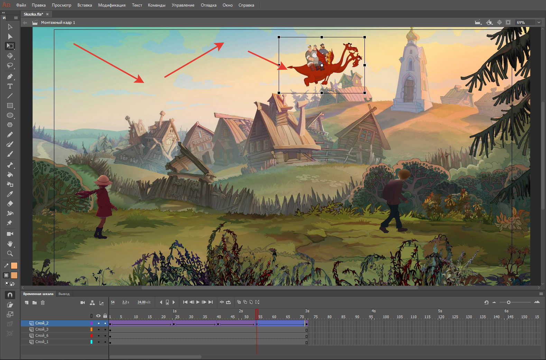Screen dimensions: 546x360
Task: Click the fill color swatch
Action: click(x=14, y=275)
